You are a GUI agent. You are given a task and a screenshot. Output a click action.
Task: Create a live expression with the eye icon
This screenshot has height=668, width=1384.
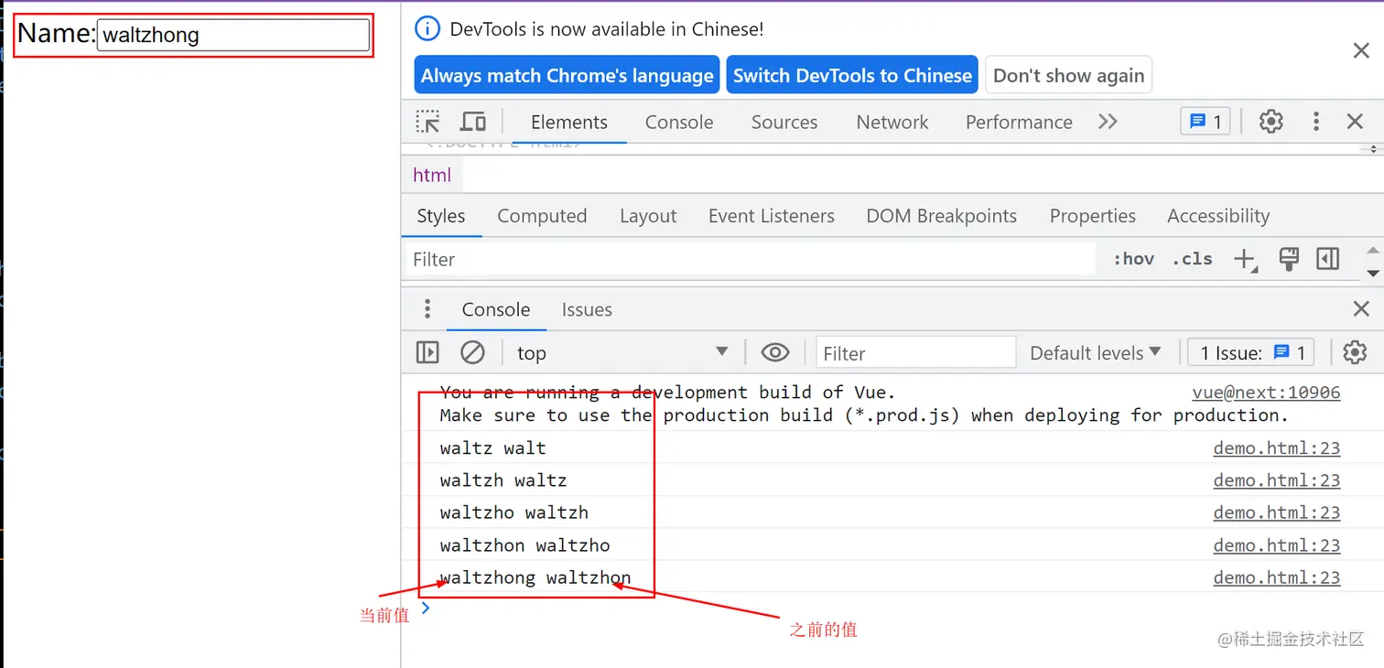click(775, 353)
